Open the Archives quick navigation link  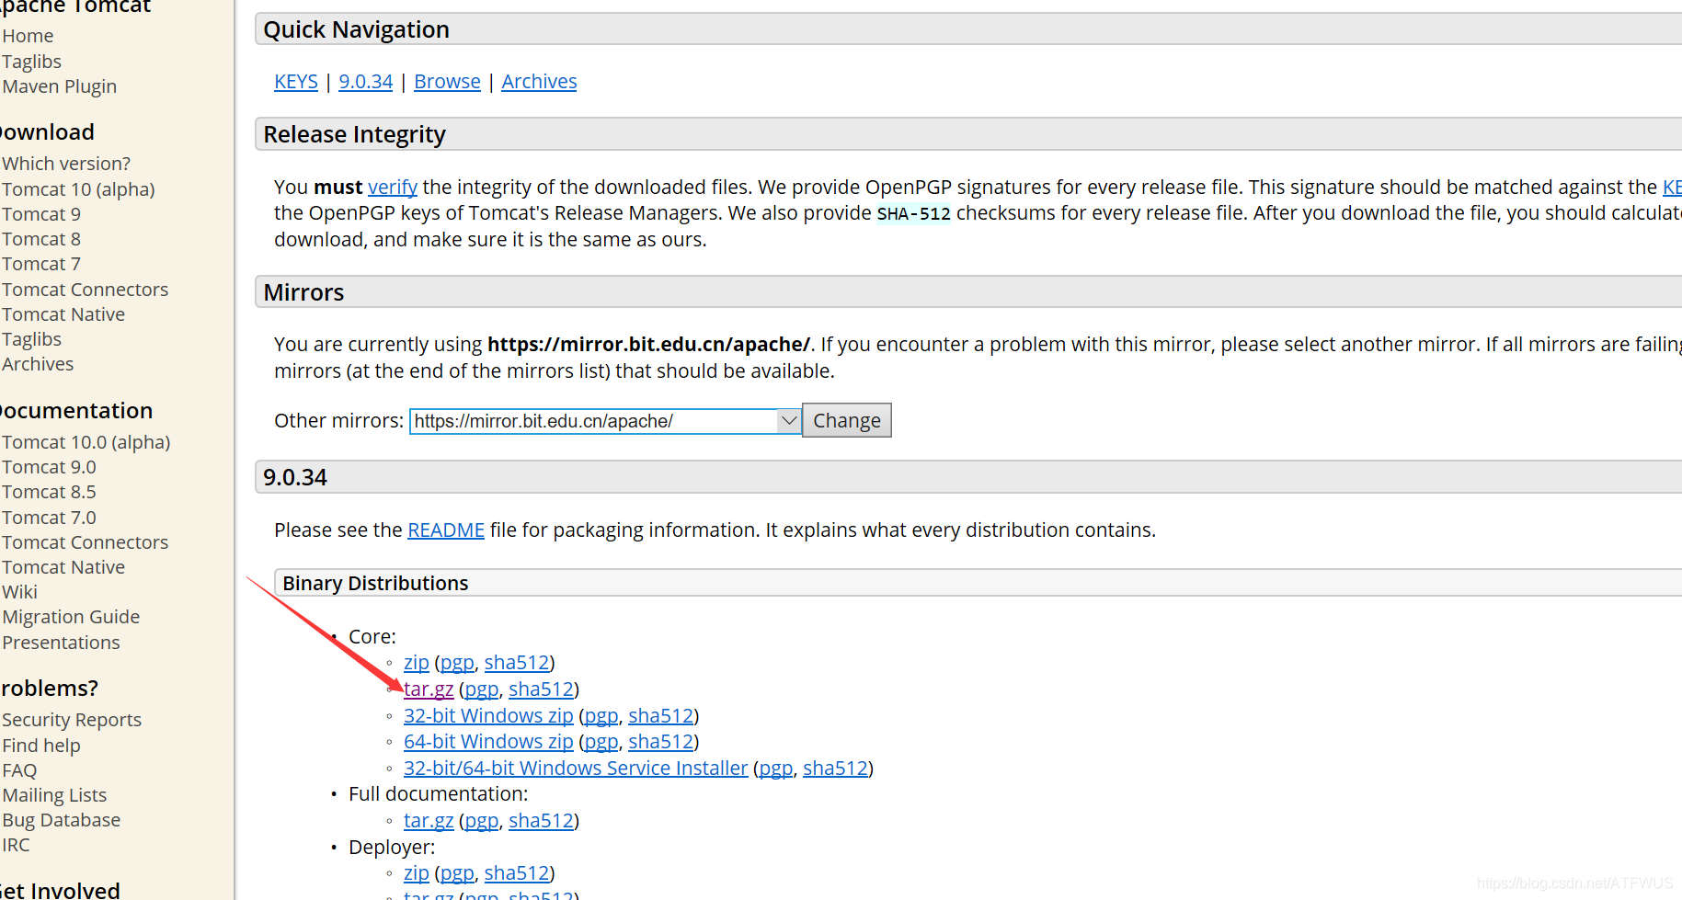(x=539, y=82)
